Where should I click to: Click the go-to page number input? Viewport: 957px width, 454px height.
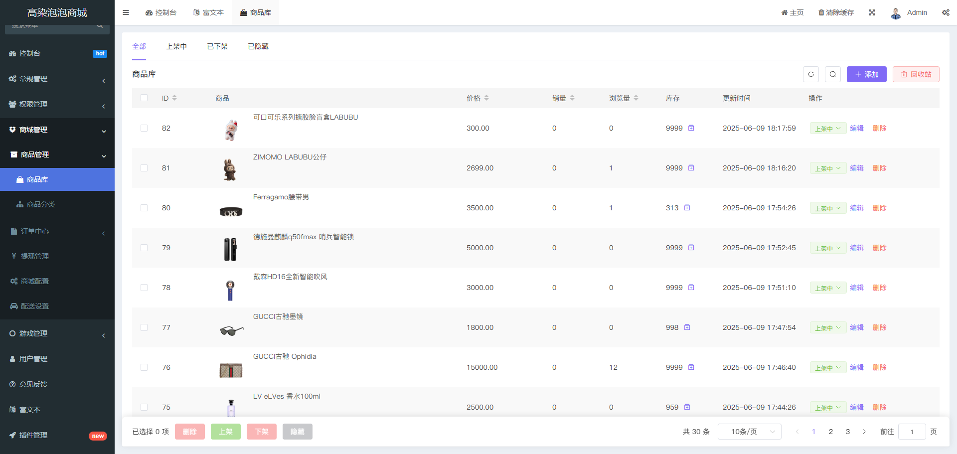pos(912,432)
